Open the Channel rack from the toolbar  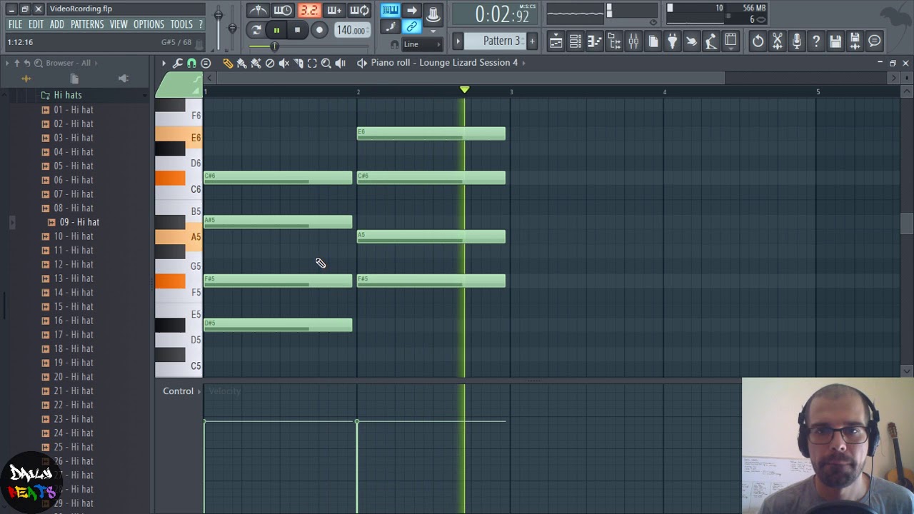[x=575, y=41]
